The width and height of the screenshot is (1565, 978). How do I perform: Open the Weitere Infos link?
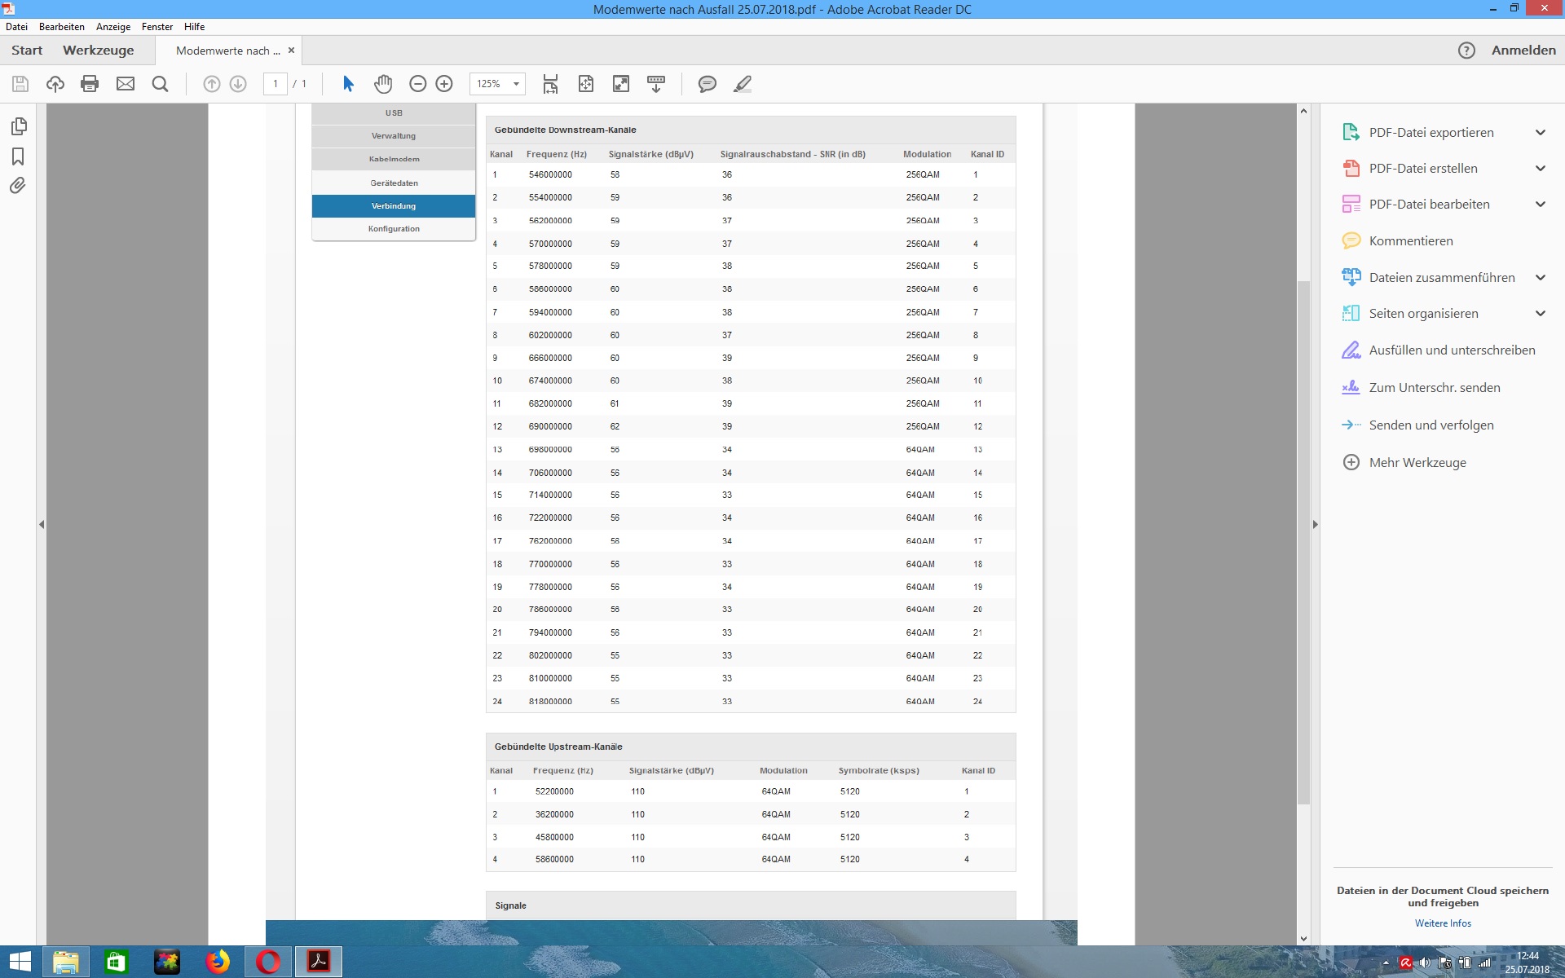[x=1442, y=923]
